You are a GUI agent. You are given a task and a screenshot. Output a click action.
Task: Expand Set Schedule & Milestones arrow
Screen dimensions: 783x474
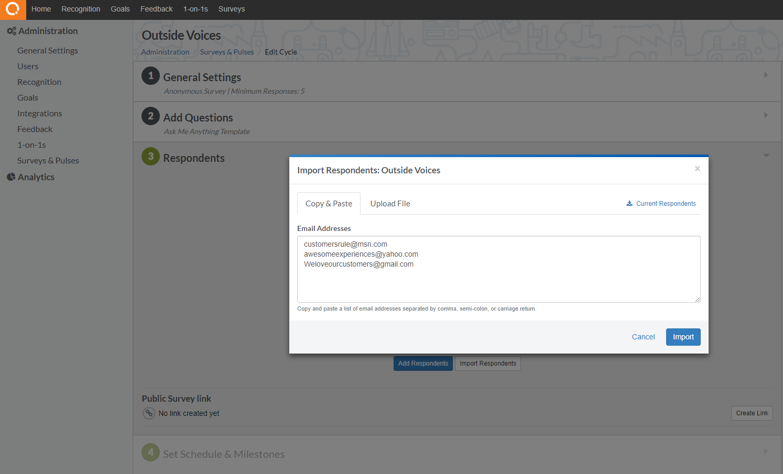pyautogui.click(x=766, y=451)
